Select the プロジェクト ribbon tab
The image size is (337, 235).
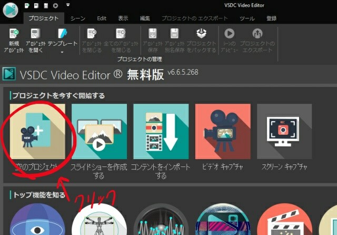pos(44,18)
